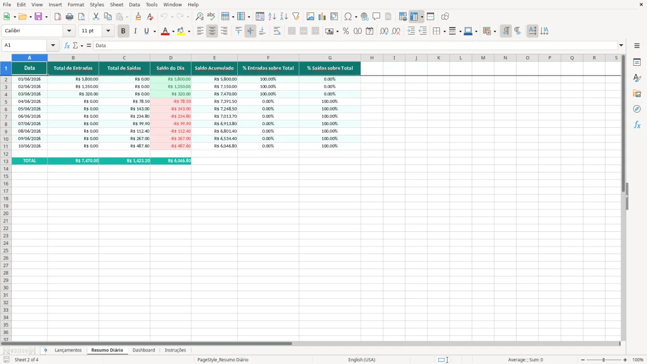Remove a decimal place
The height and width of the screenshot is (364, 647).
[x=396, y=31]
